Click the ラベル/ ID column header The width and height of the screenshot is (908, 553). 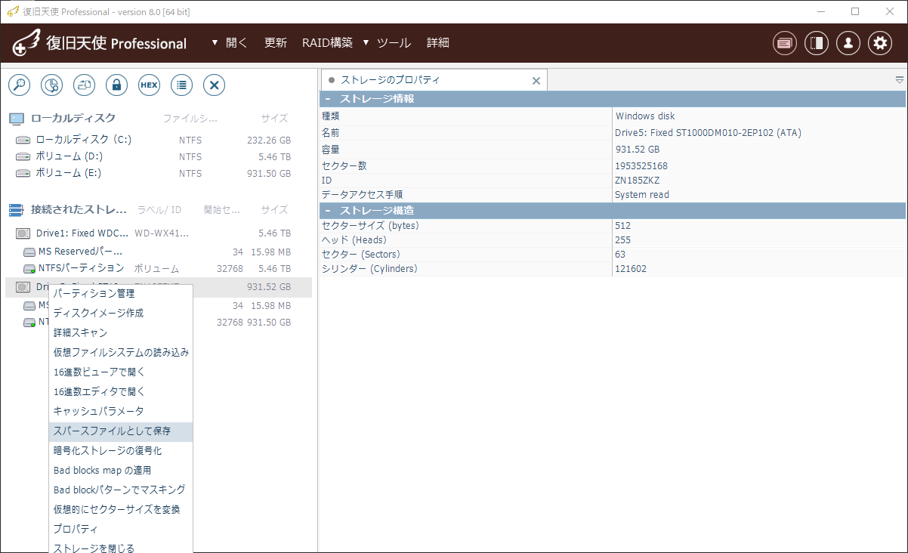159,209
